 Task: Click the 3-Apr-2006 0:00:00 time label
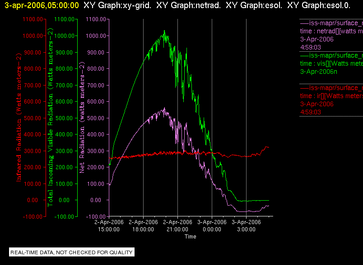[x=212, y=225]
